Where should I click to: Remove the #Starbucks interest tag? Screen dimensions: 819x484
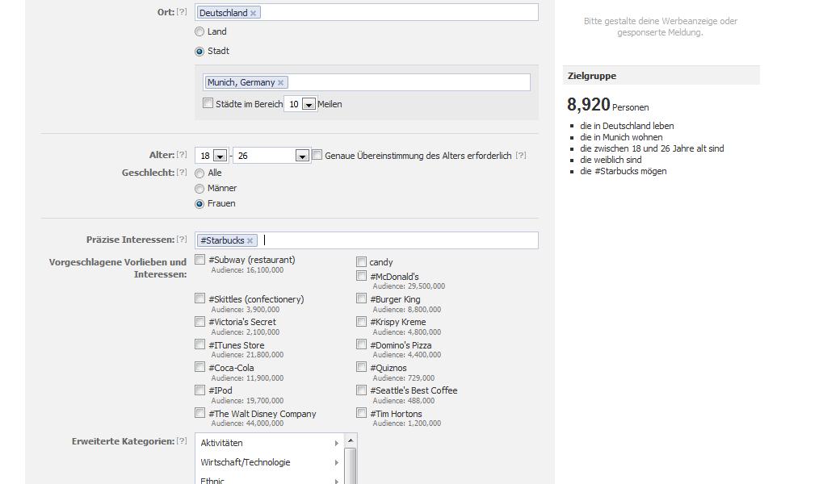[250, 240]
